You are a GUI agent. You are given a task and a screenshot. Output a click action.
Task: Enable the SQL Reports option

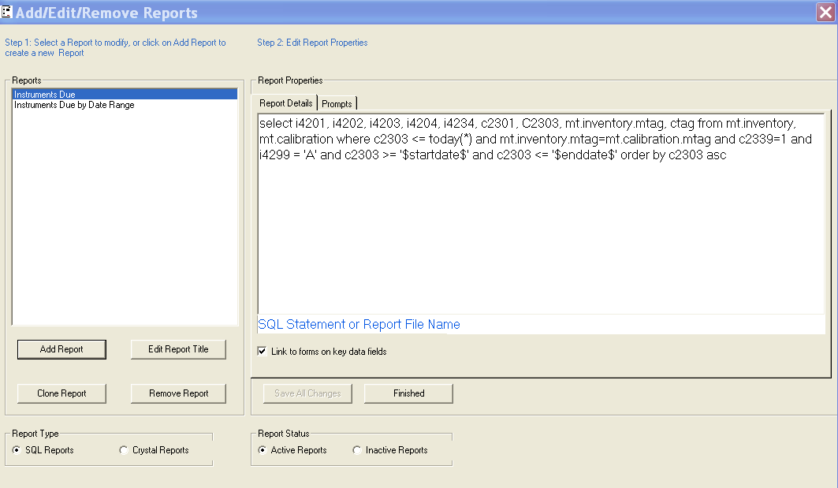tap(16, 449)
